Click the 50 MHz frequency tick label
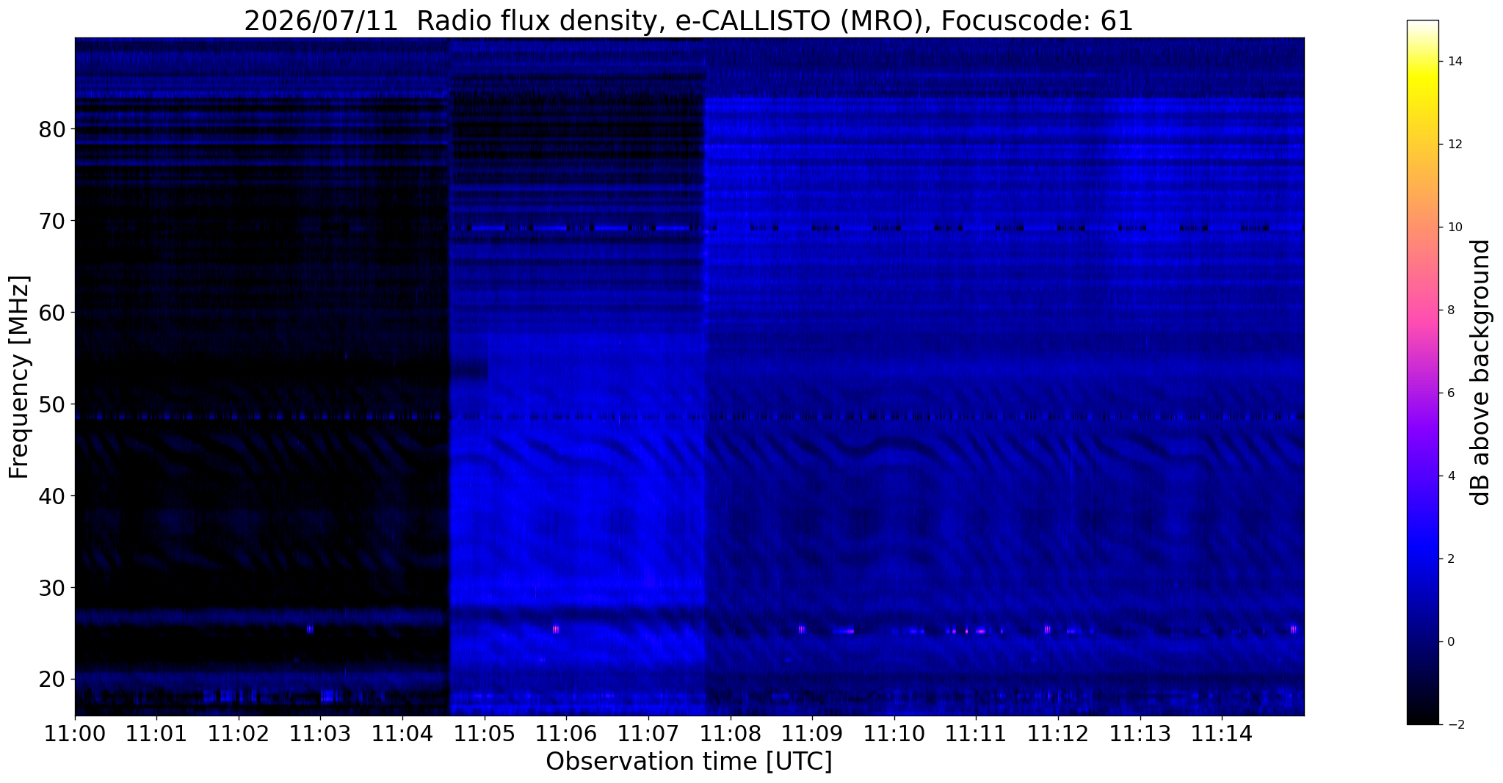 (52, 404)
